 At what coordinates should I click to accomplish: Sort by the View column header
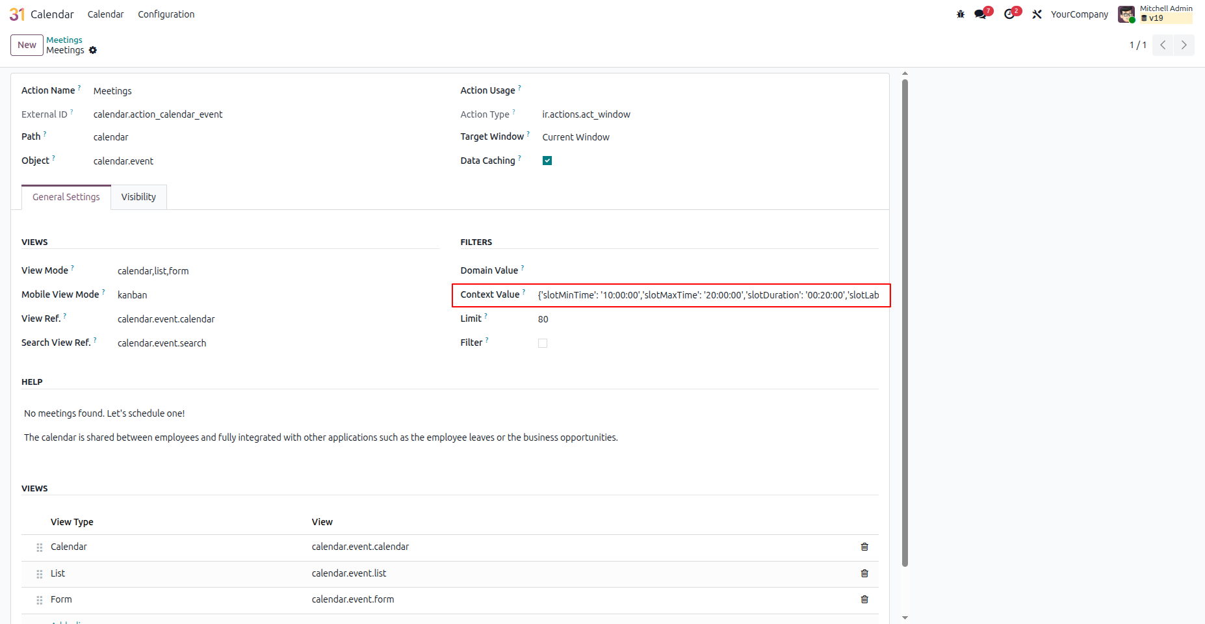coord(322,522)
